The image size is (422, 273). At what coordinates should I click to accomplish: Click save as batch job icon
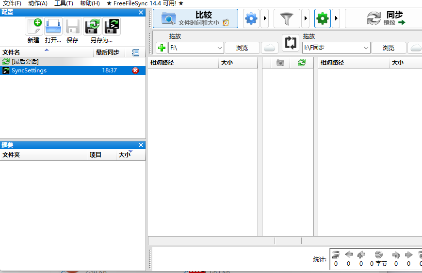point(112,26)
